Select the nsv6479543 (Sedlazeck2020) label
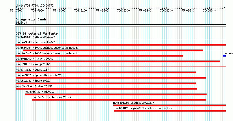This screenshot has width=233, height=121. coord(36,42)
